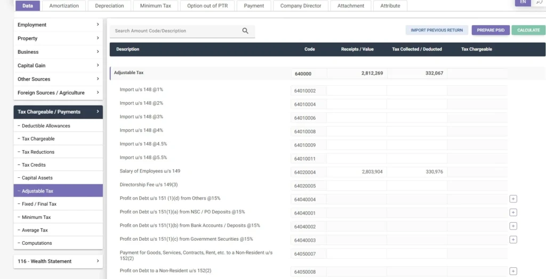Click the Code column header
Viewport: 546px width, 279px height.
pyautogui.click(x=310, y=49)
